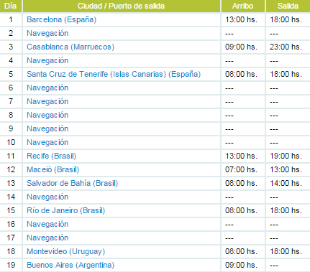Click the 19:00 hs. Recife departure cell

click(286, 156)
